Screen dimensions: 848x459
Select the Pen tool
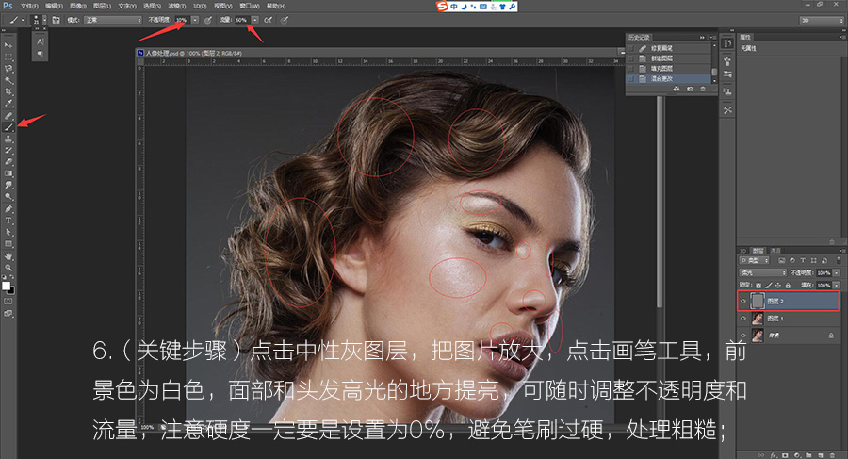[x=8, y=209]
